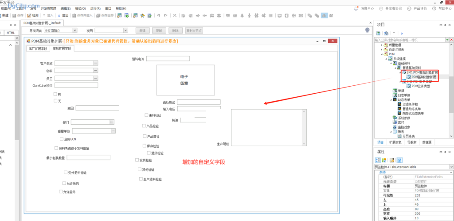Toggle 领料考虑最小发料批量 checkbox

tap(56, 148)
